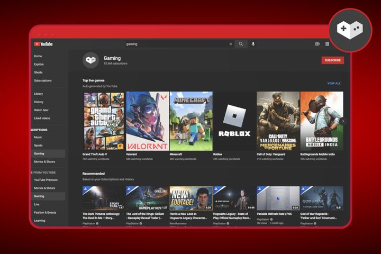Image resolution: width=381 pixels, height=254 pixels.
Task: Click the Gaming channel name heading
Action: (x=112, y=58)
